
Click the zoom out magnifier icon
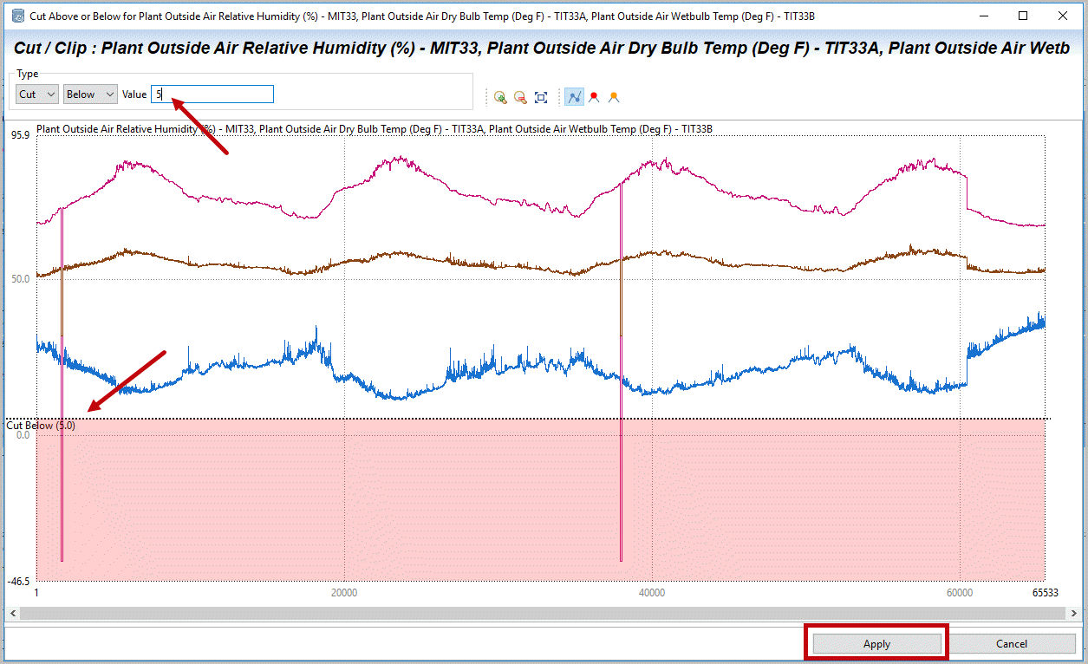point(520,97)
